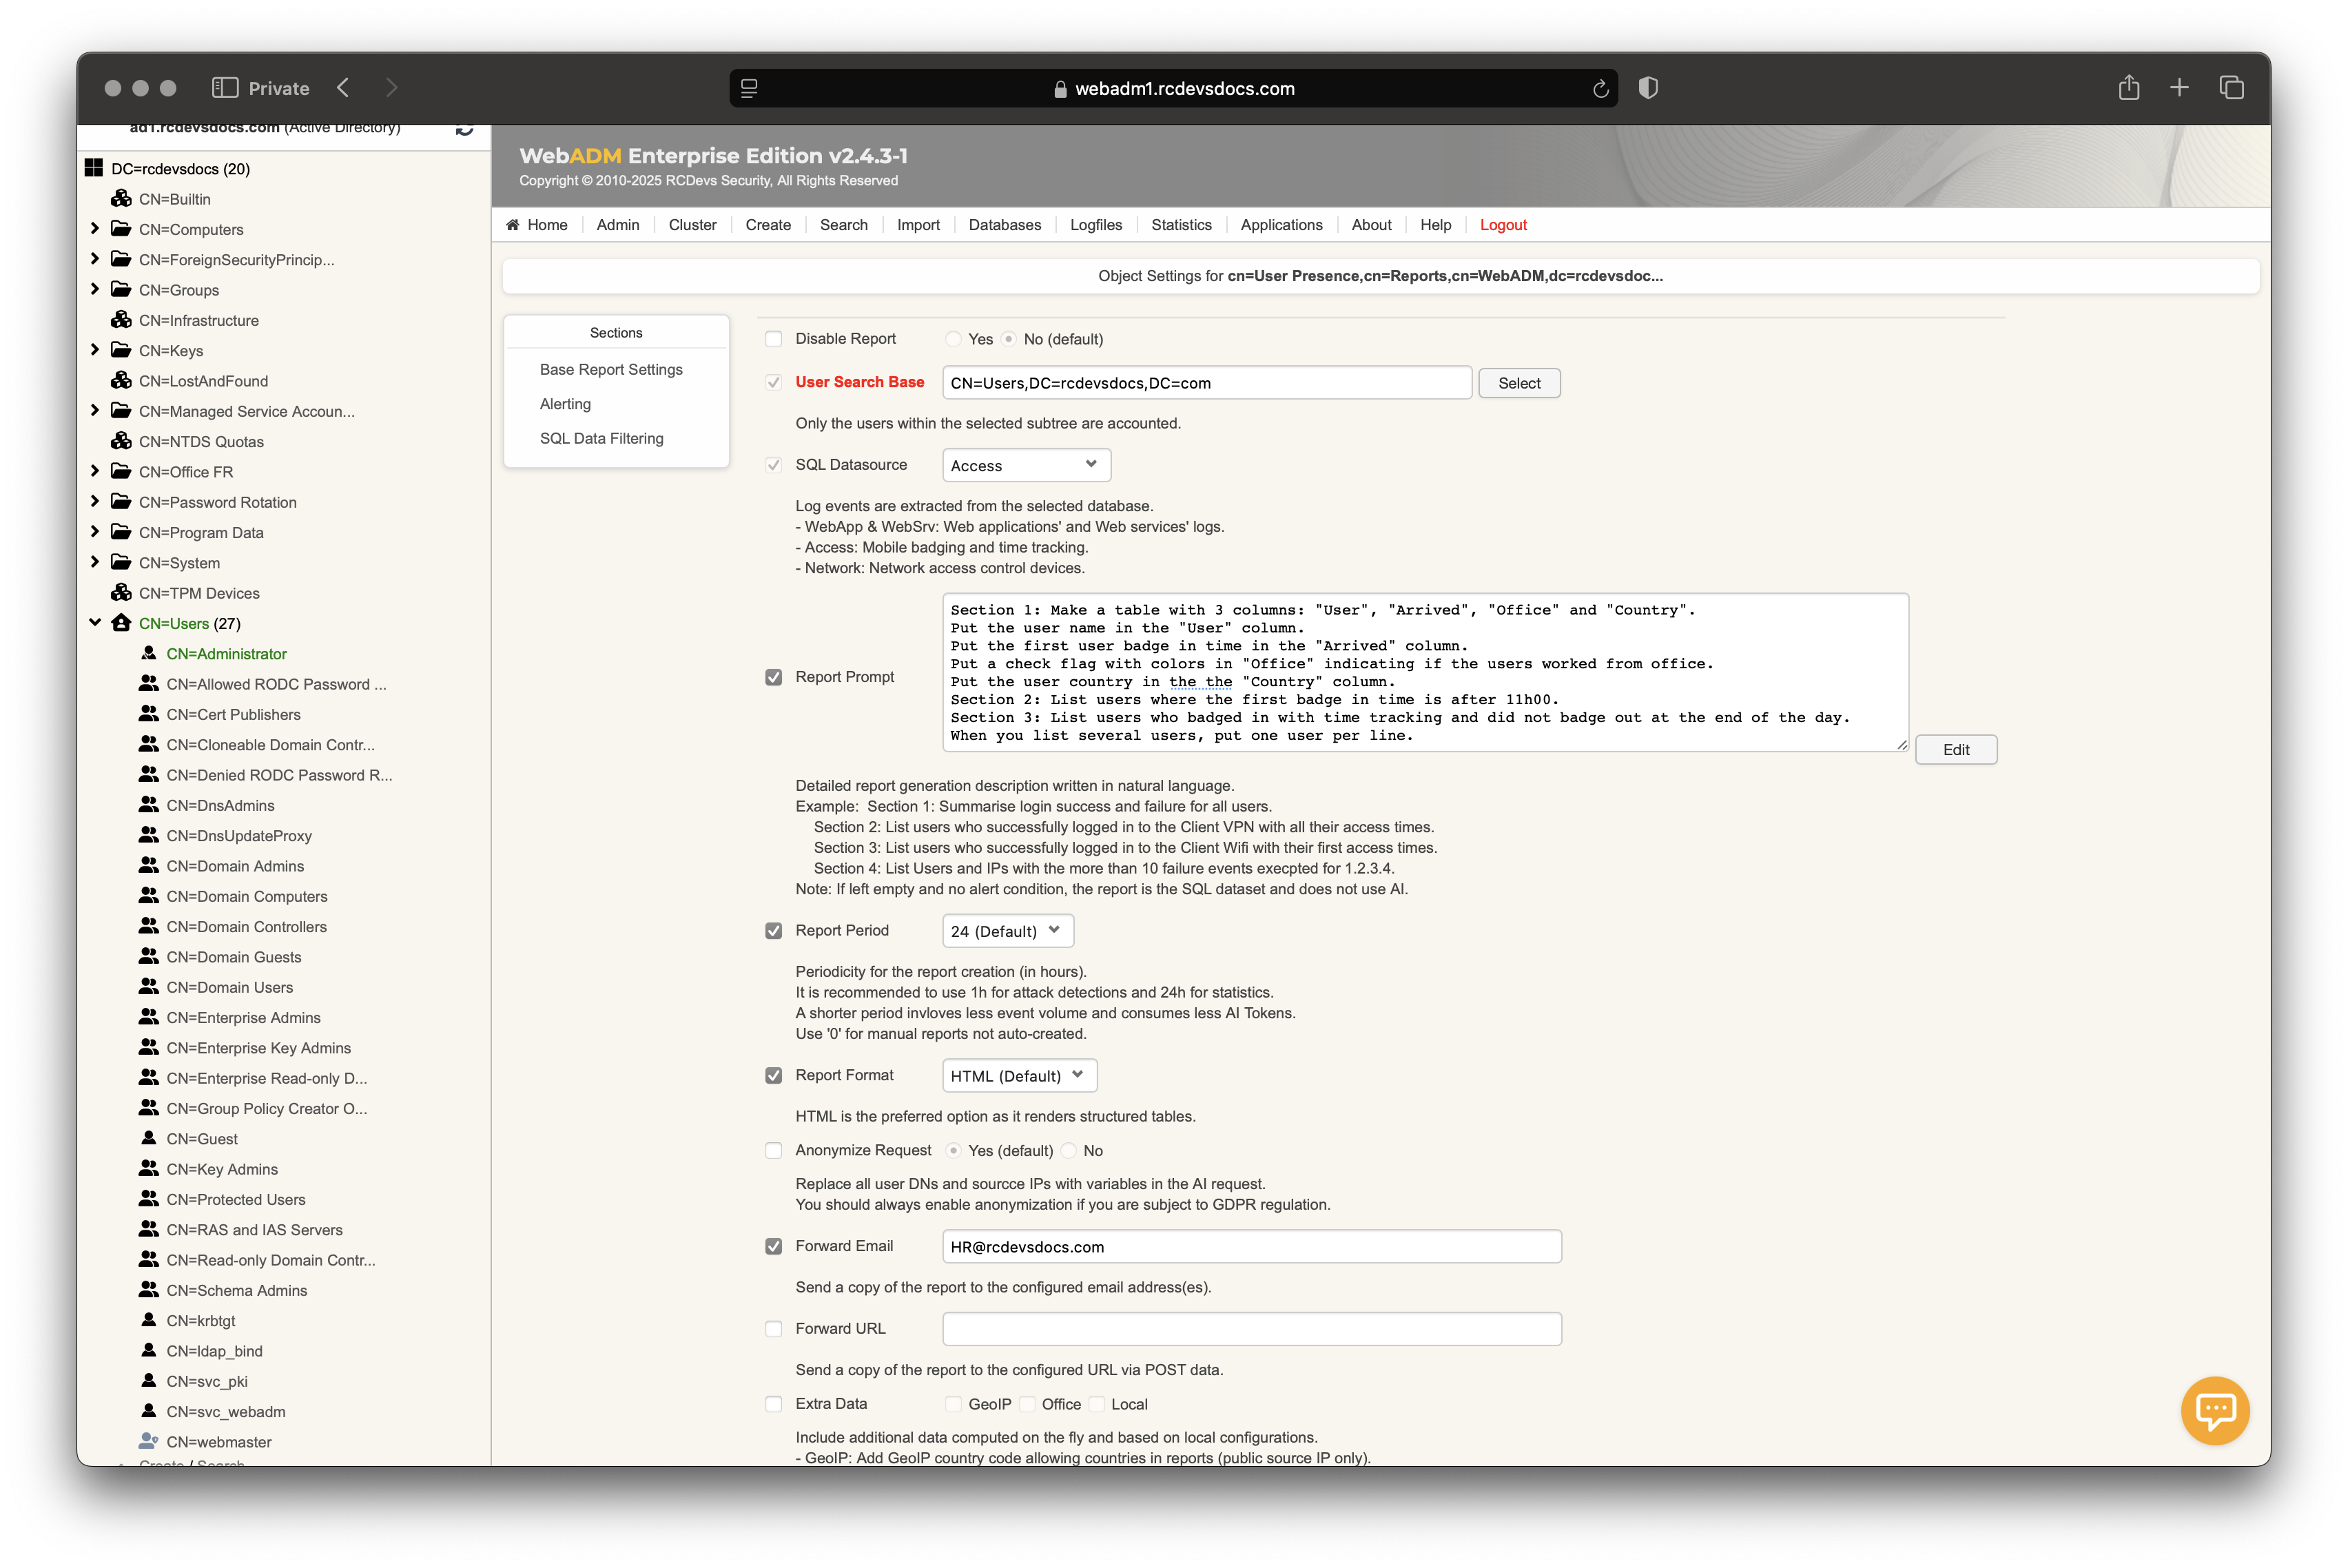Click the website settings icon in address bar
The height and width of the screenshot is (1568, 2348).
click(x=749, y=88)
